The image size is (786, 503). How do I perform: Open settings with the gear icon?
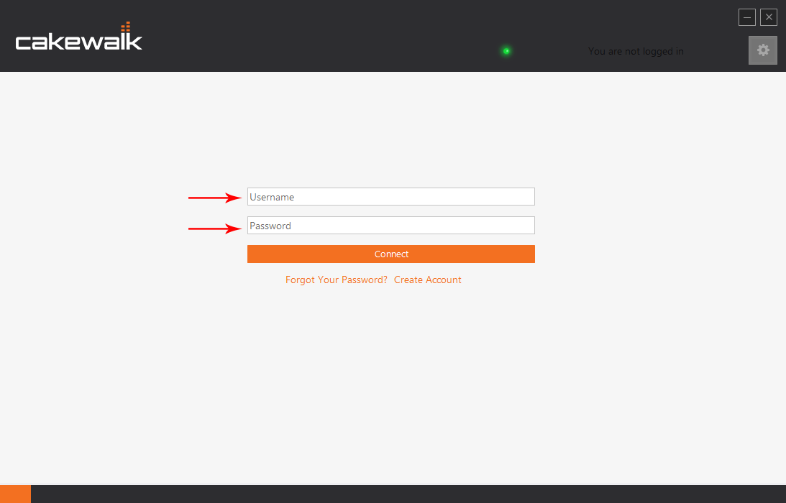click(x=762, y=50)
